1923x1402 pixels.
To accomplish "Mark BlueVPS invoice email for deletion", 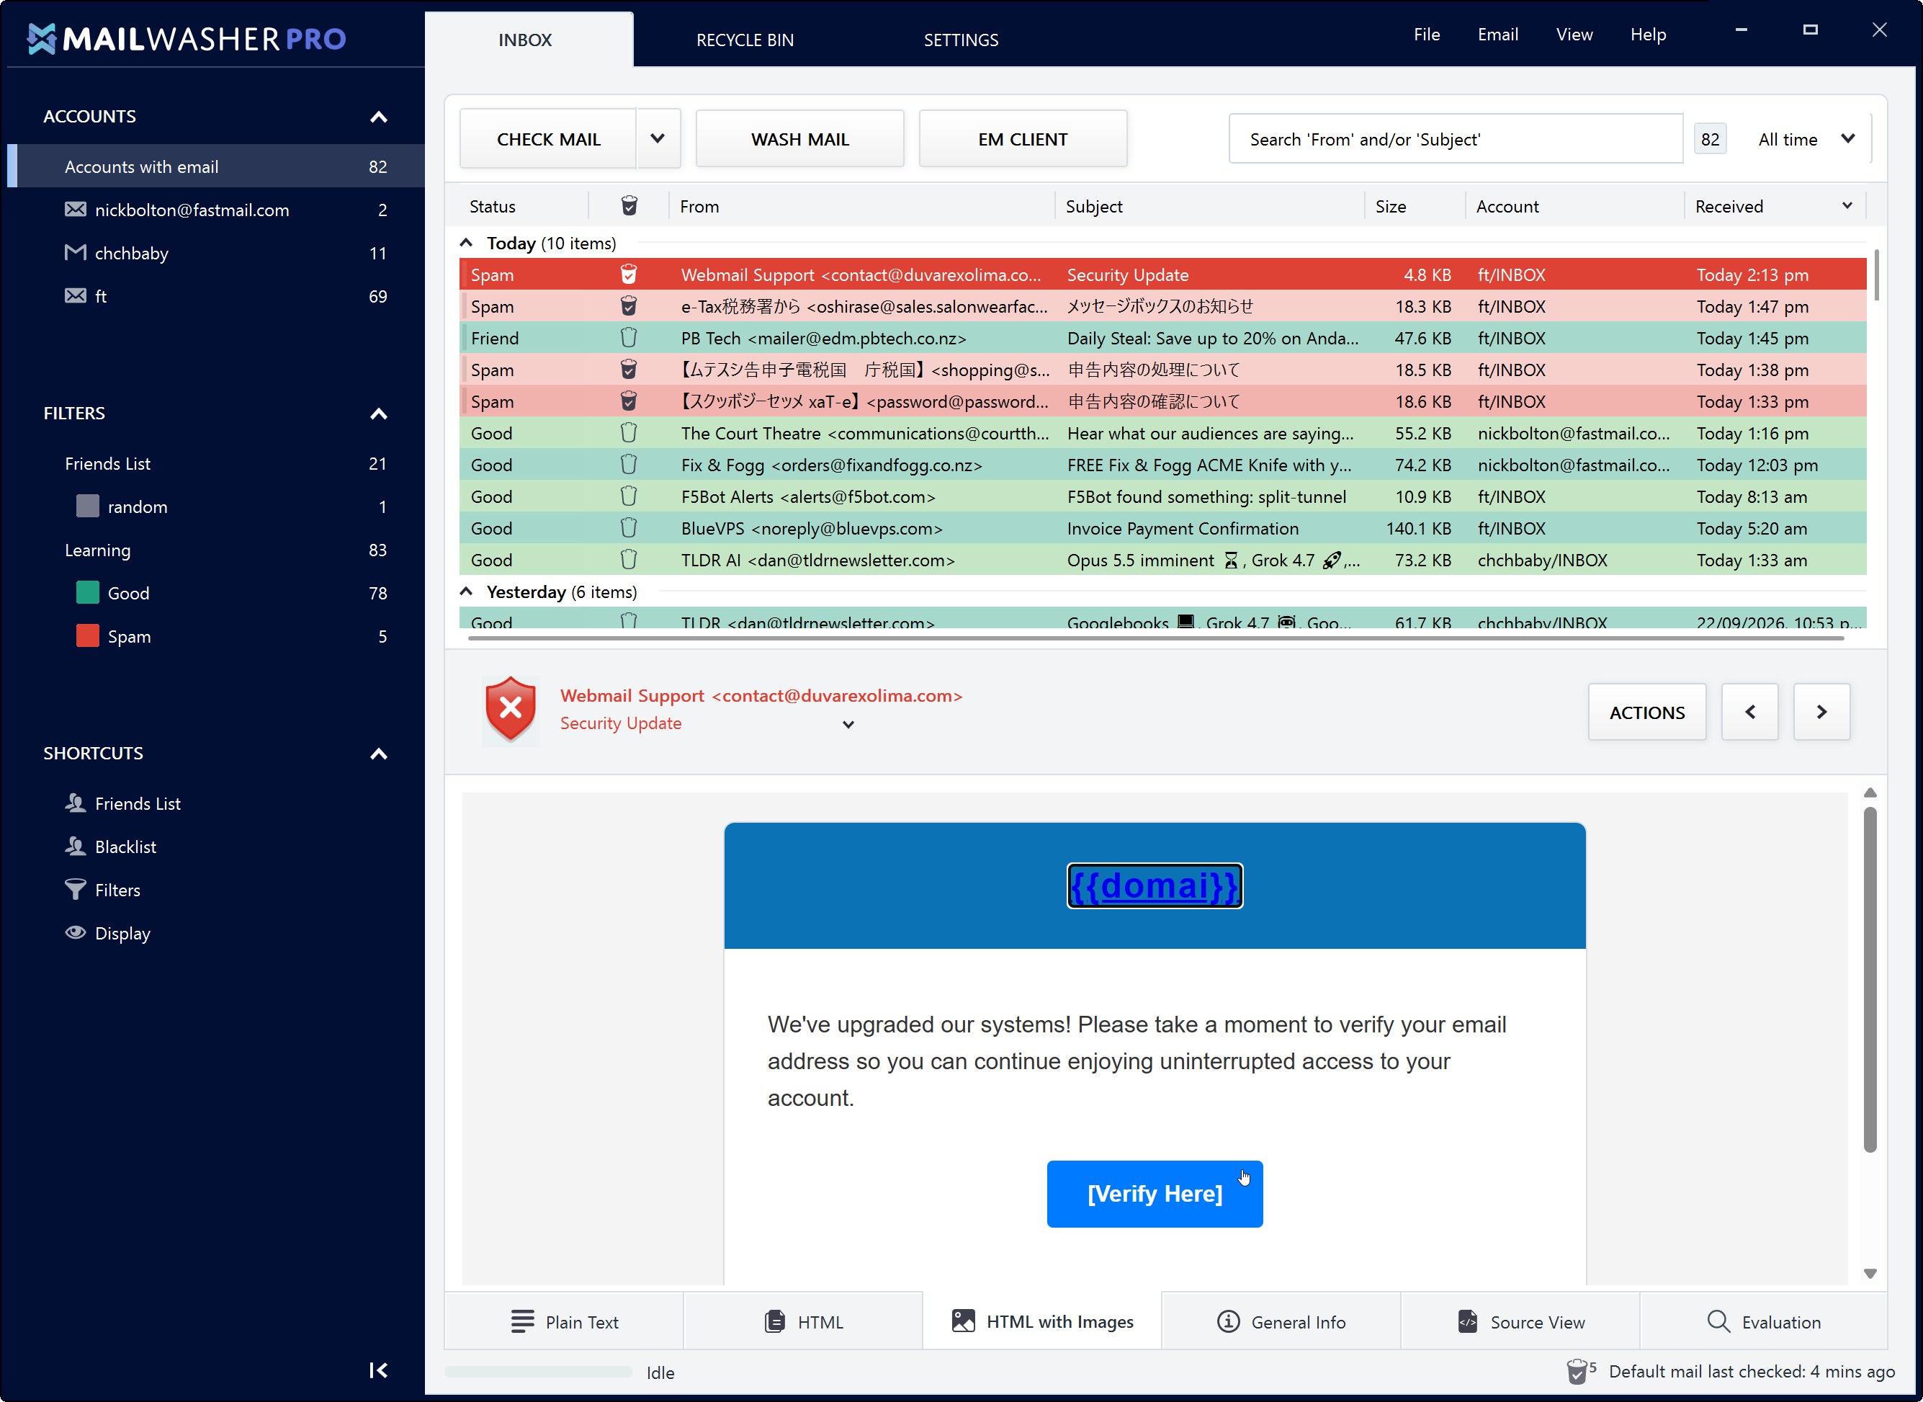I will tap(629, 528).
